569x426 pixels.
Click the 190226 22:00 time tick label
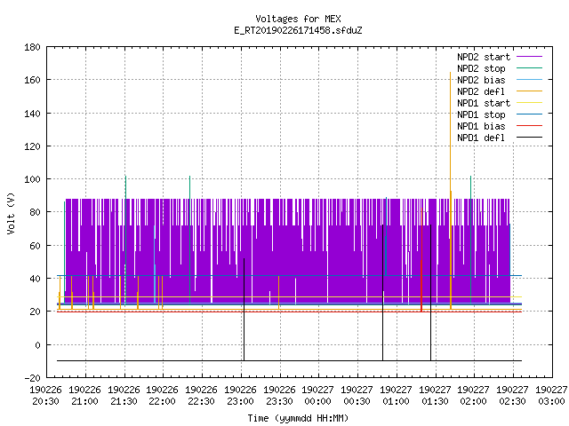pos(162,396)
